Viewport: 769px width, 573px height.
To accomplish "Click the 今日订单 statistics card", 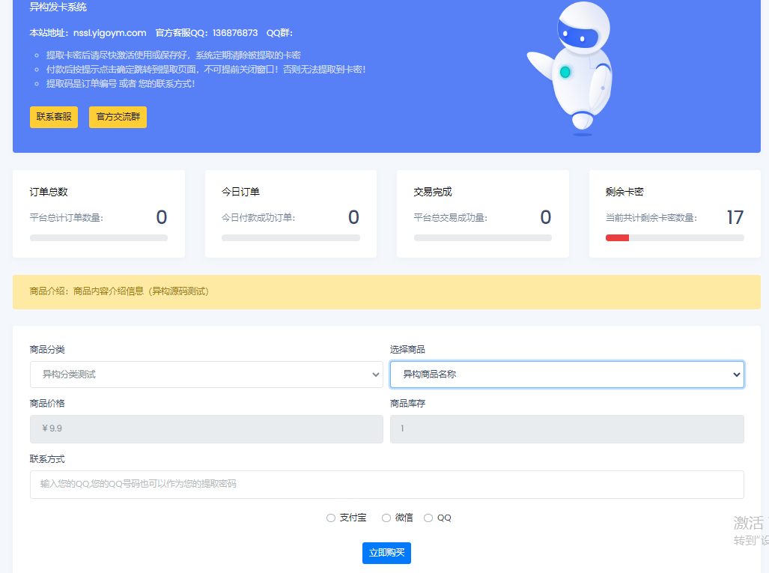I will coord(291,213).
